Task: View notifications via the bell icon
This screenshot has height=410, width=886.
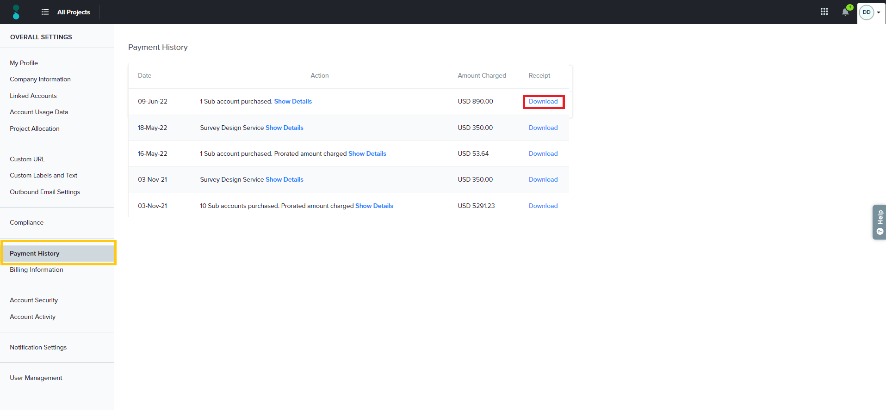Action: 845,12
